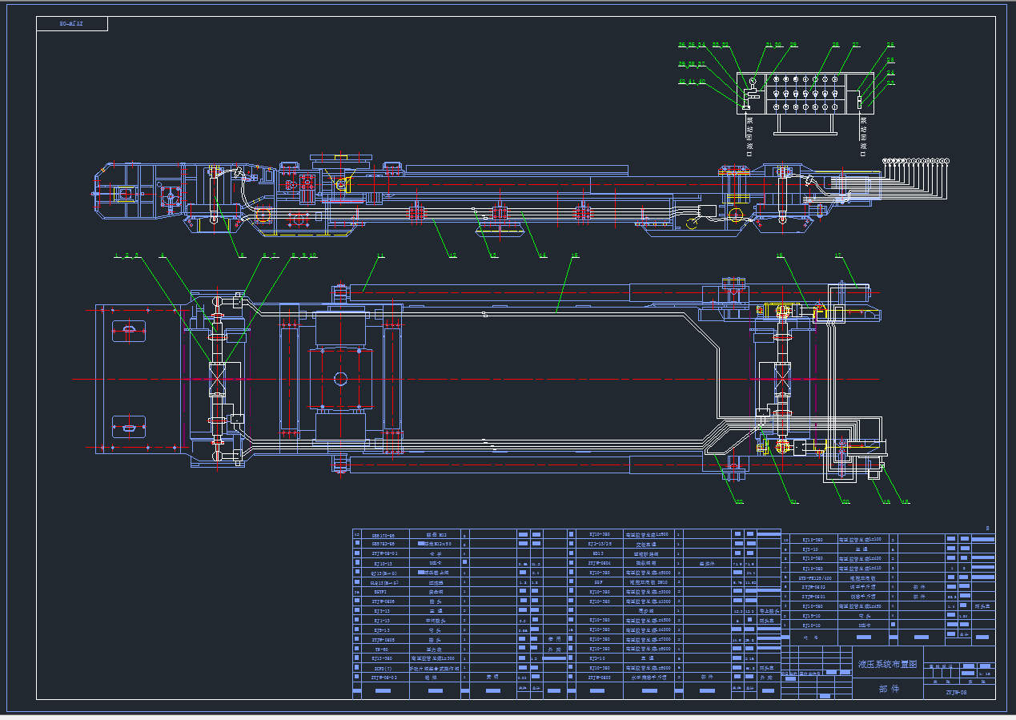Click the ZYJW-0605 code cell

coord(383,640)
